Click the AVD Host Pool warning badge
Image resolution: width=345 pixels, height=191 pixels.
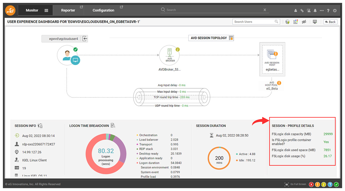point(279,83)
